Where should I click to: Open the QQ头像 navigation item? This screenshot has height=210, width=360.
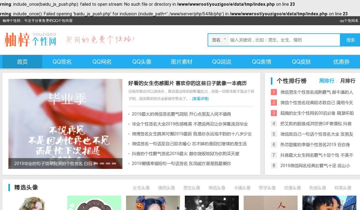click(x=142, y=62)
